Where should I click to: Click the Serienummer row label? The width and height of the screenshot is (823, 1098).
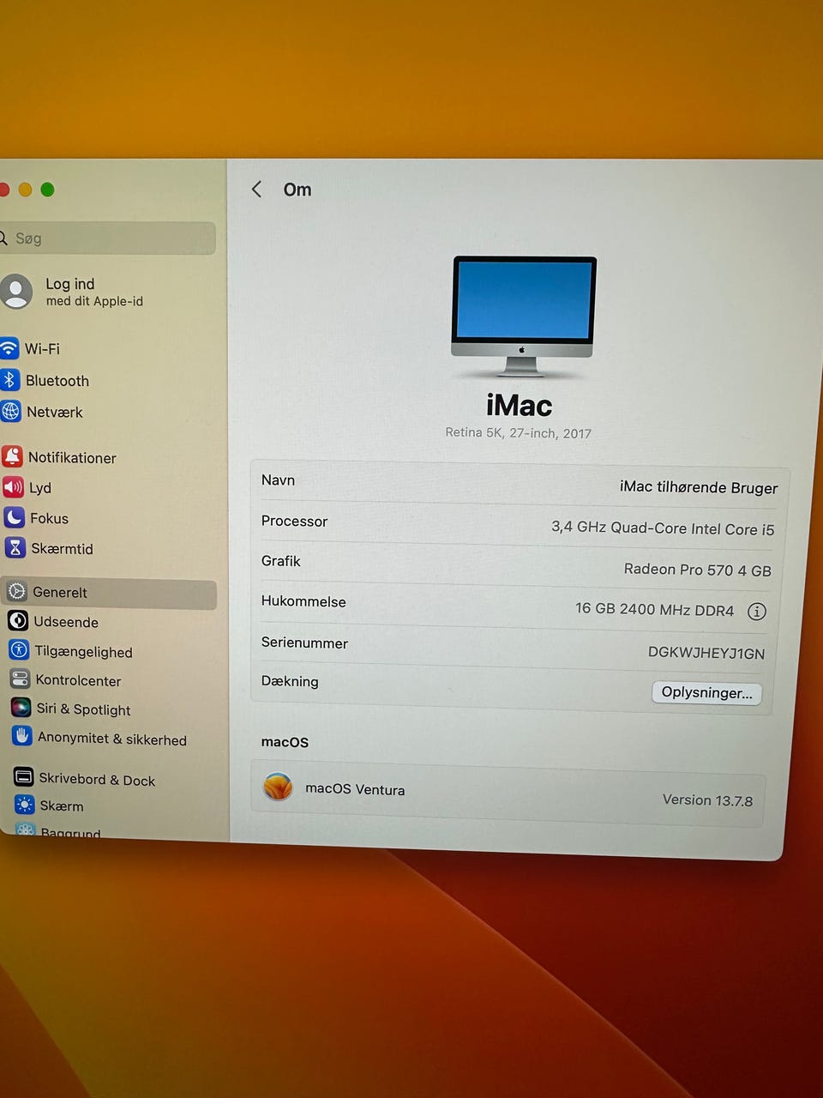pos(304,643)
